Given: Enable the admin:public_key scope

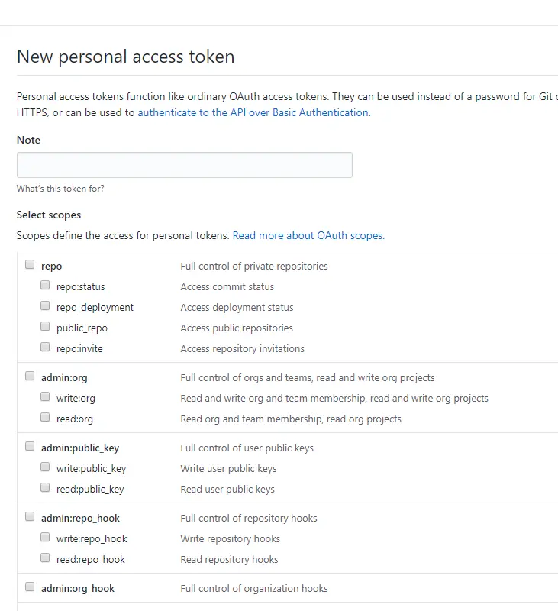Looking at the screenshot, I should click(29, 445).
